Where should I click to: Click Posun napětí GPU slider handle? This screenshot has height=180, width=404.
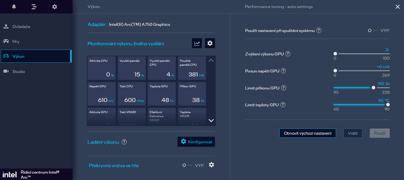tap(335, 71)
